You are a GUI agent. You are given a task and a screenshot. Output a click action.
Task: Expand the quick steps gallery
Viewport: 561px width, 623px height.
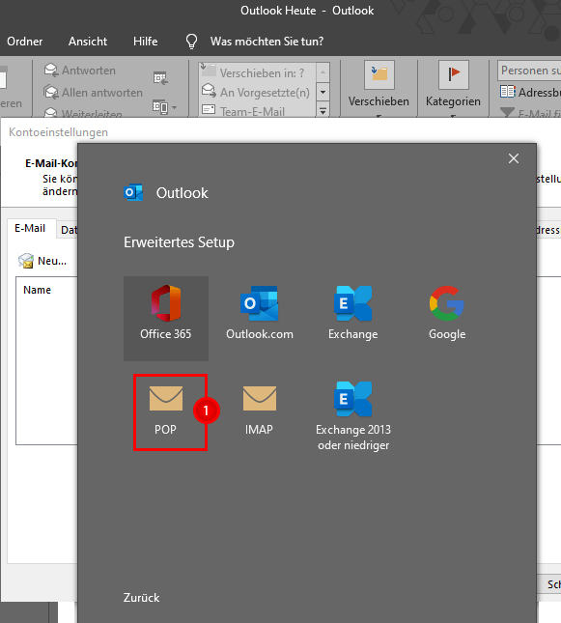pos(323,110)
